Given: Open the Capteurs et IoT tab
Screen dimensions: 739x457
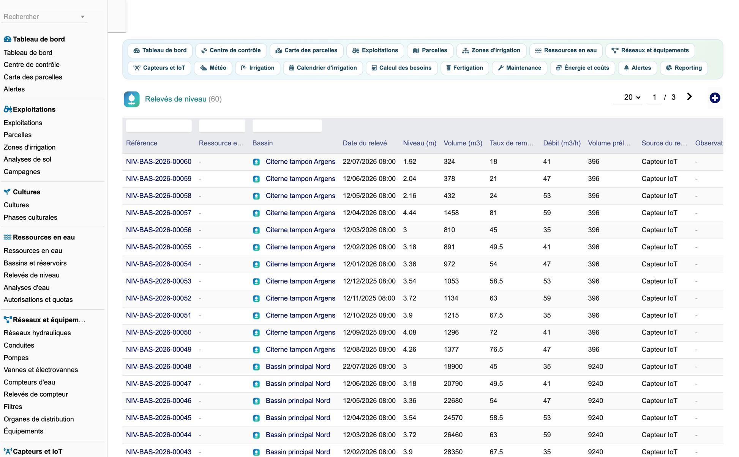Looking at the screenshot, I should pos(159,68).
